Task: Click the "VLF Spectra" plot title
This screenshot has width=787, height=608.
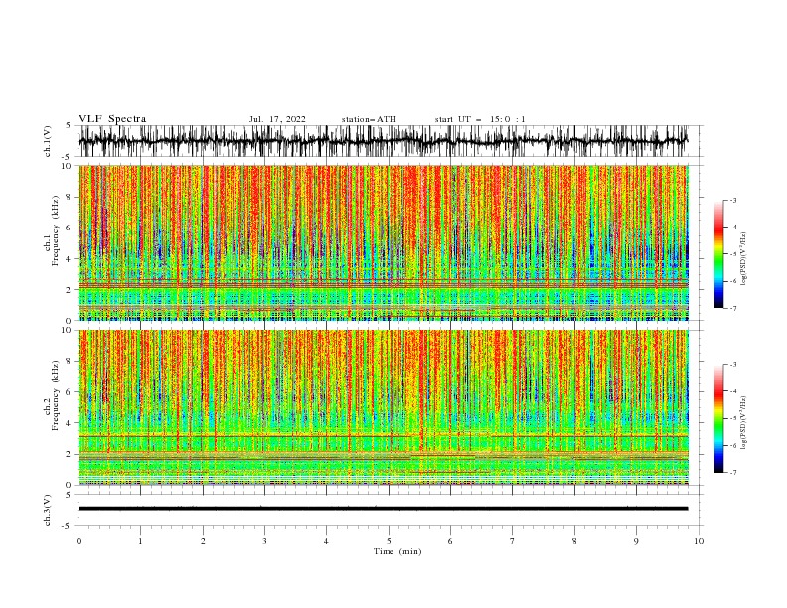Action: point(112,119)
